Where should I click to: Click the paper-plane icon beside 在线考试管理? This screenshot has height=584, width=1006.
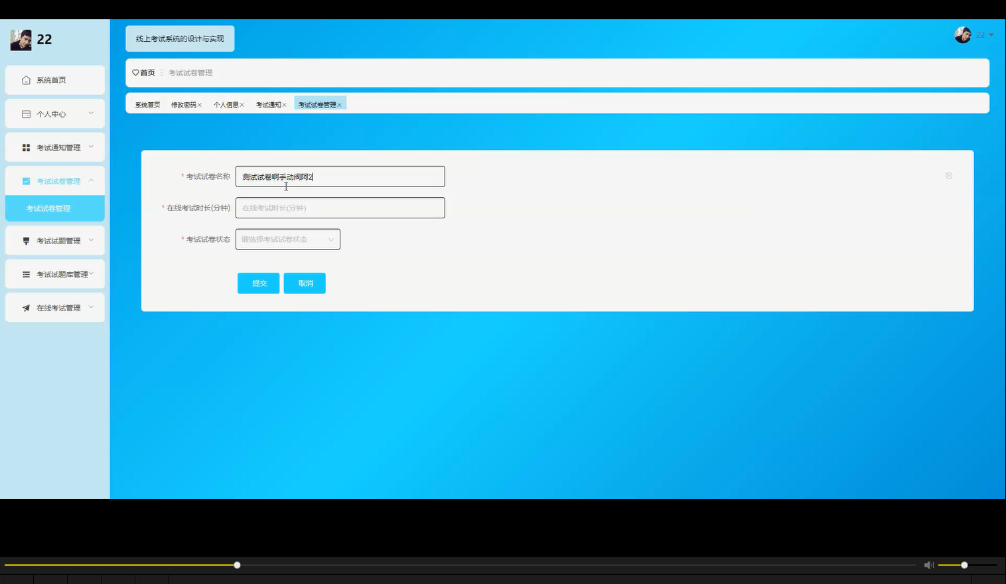tap(26, 308)
